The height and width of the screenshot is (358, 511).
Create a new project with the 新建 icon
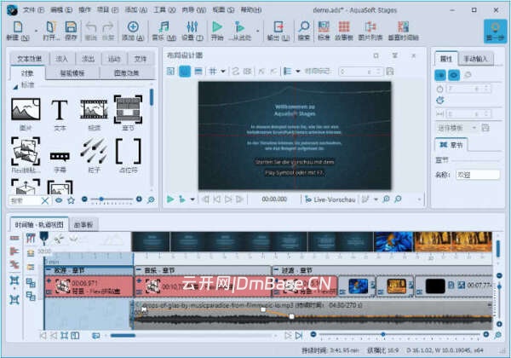pos(18,31)
